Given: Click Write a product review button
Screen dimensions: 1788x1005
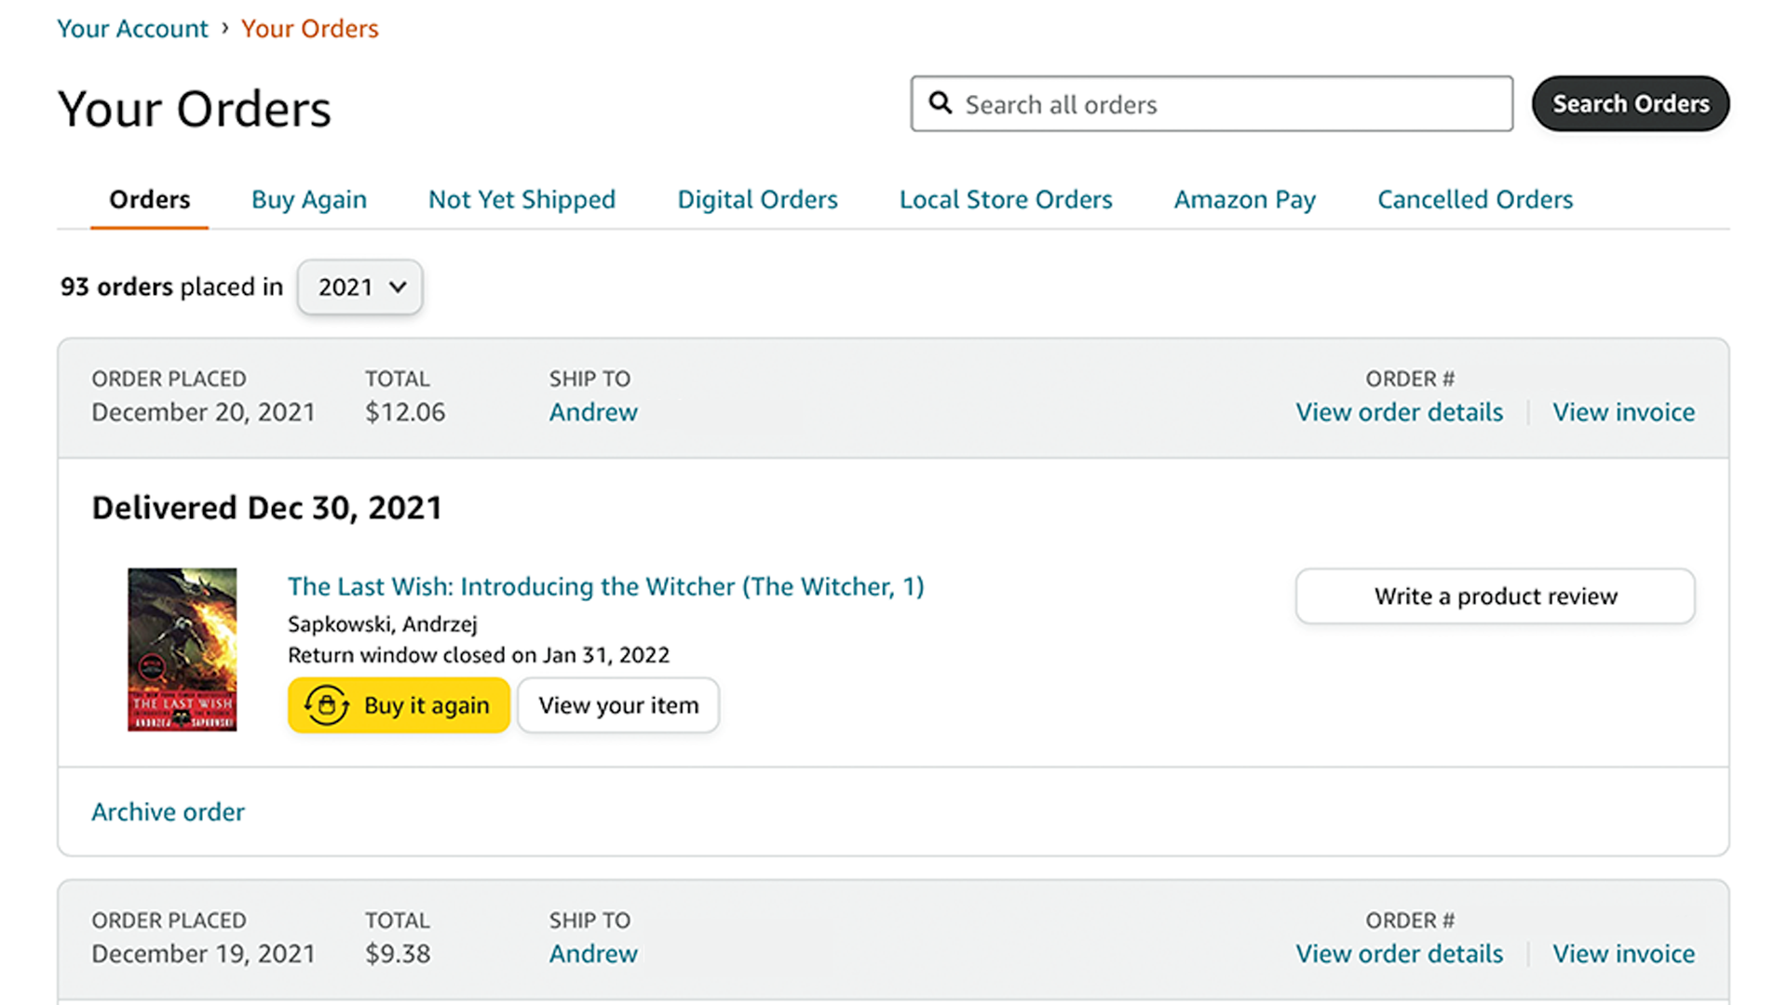Looking at the screenshot, I should [x=1495, y=596].
